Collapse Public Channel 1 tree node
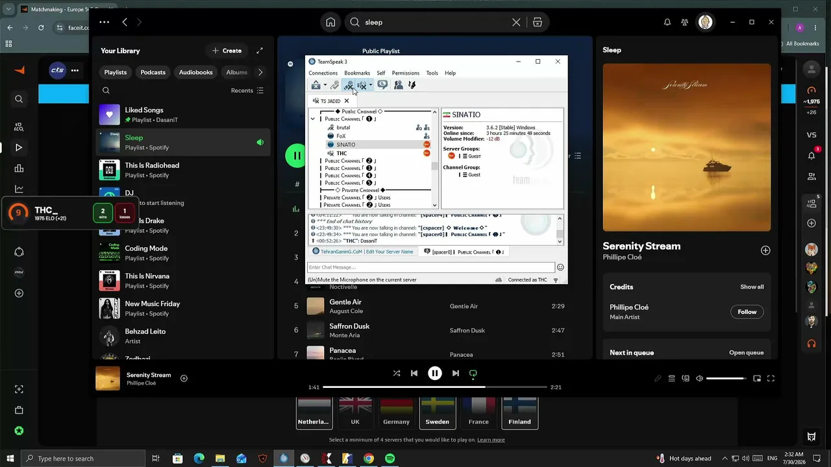831x467 pixels. pyautogui.click(x=313, y=119)
